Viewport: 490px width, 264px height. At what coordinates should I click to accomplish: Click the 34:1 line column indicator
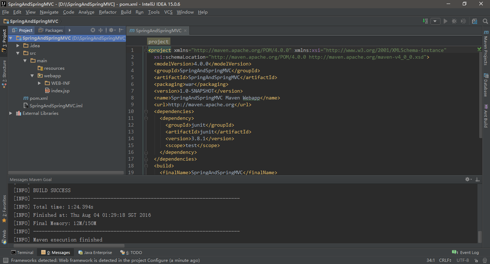[430, 260]
